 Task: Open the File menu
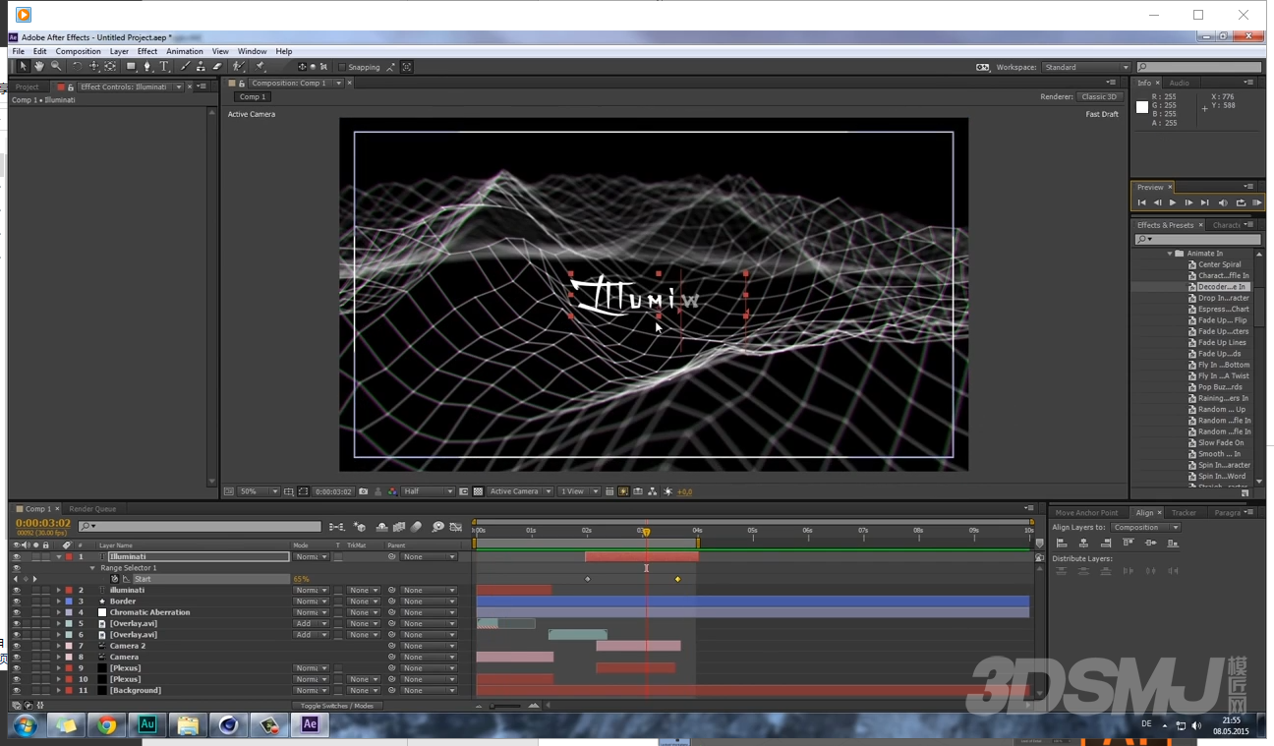18,51
